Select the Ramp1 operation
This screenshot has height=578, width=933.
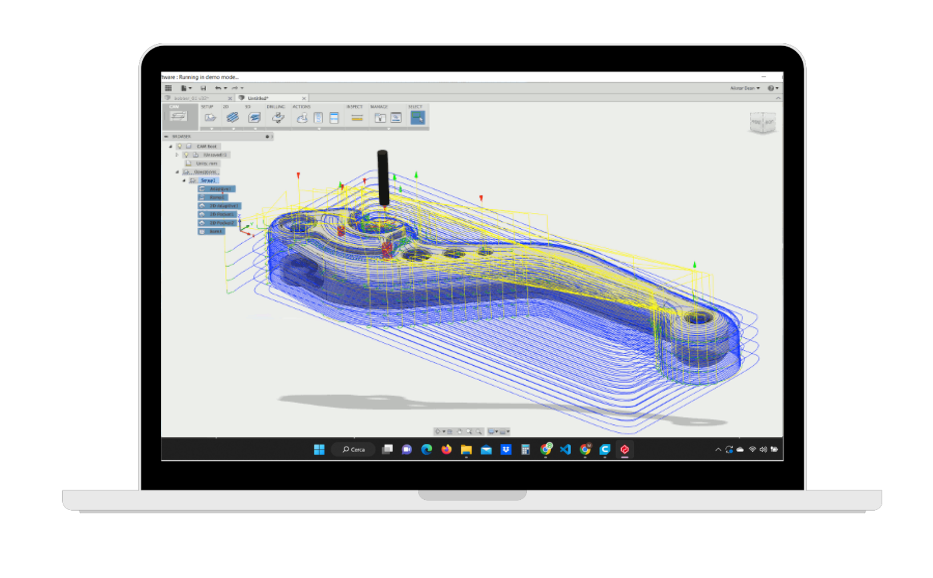(212, 197)
